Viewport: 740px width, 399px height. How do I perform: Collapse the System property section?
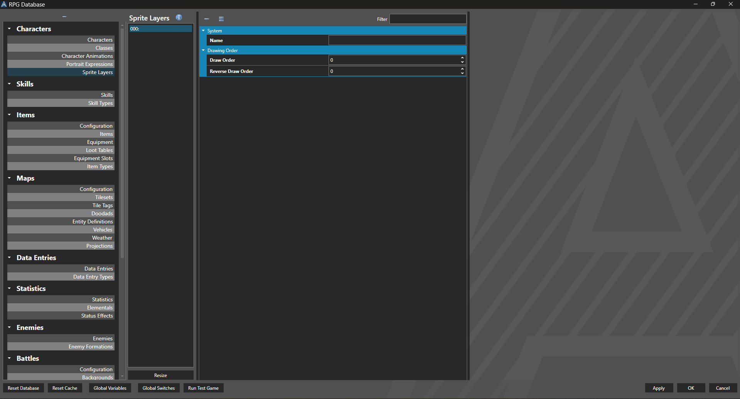click(203, 31)
